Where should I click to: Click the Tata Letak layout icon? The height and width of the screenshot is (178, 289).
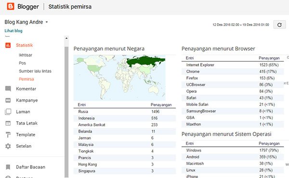[8, 123]
